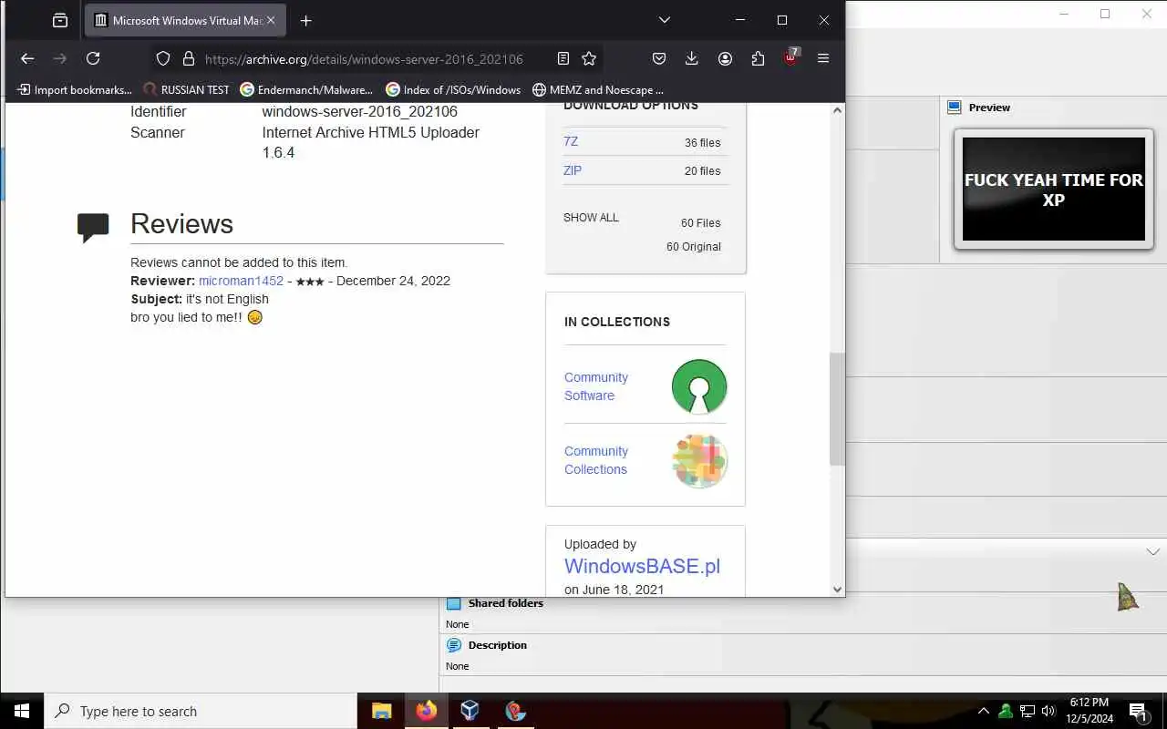Viewport: 1167px width, 729px height.
Task: Open the Description section in VirtualBox
Action: point(497,645)
